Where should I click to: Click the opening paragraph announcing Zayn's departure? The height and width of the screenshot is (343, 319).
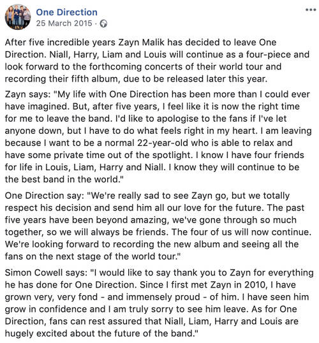pyautogui.click(x=157, y=61)
